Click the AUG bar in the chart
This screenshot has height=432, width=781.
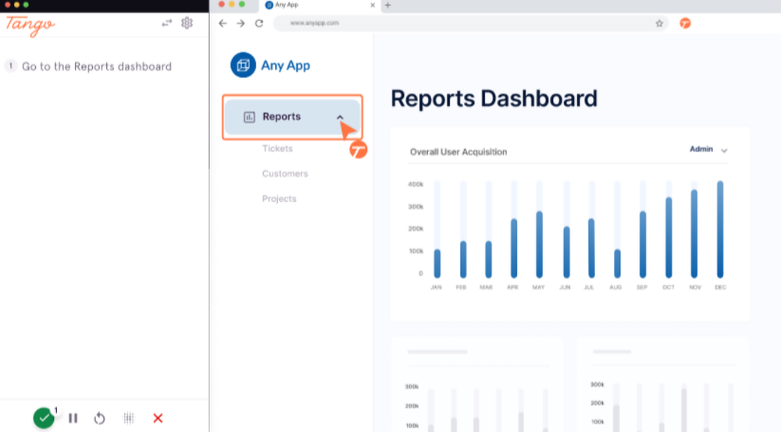click(x=617, y=264)
